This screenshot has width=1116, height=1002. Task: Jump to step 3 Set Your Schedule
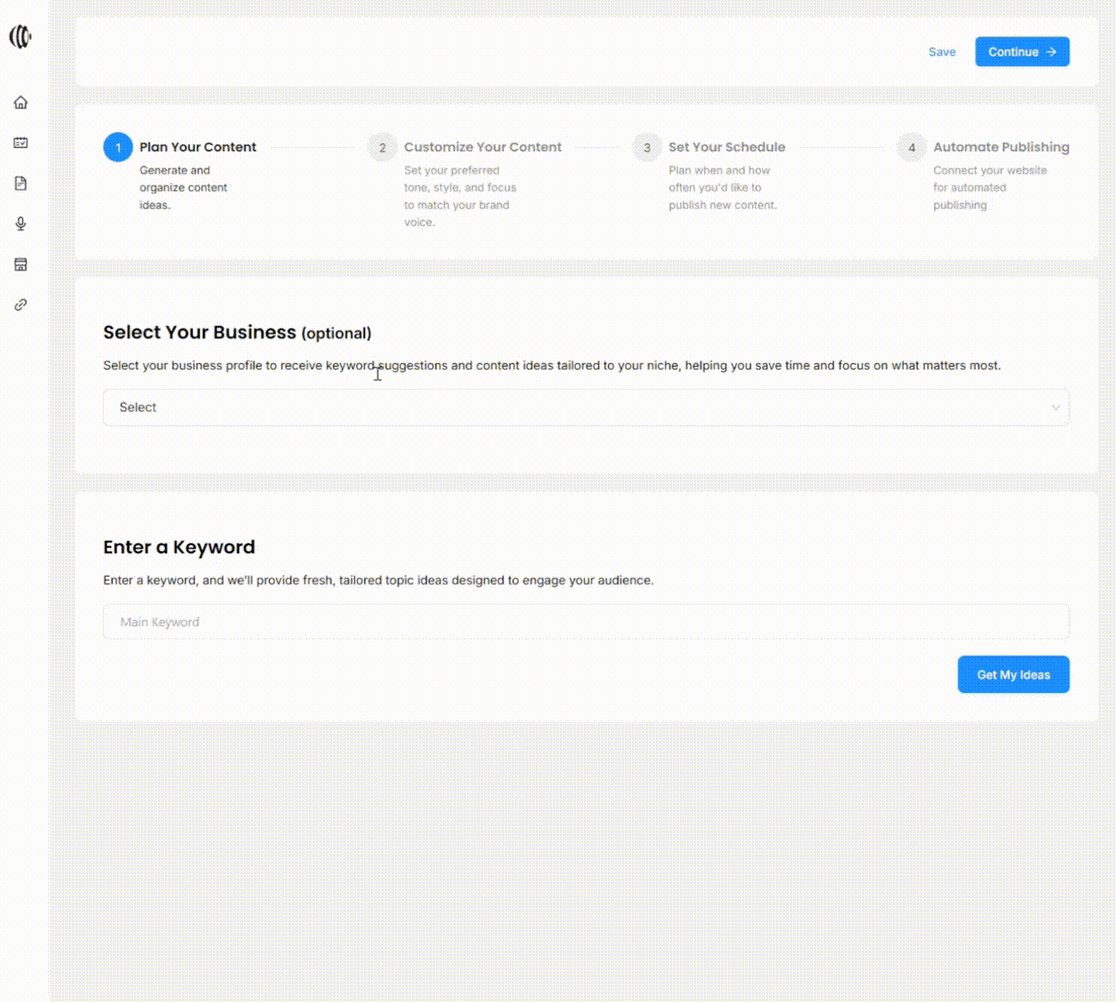pos(726,148)
